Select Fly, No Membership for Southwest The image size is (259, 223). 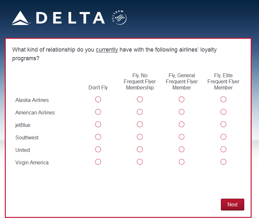point(140,137)
